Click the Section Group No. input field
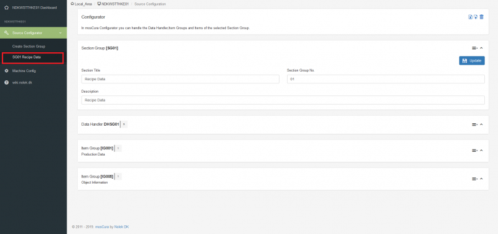The width and height of the screenshot is (498, 234). (x=386, y=79)
